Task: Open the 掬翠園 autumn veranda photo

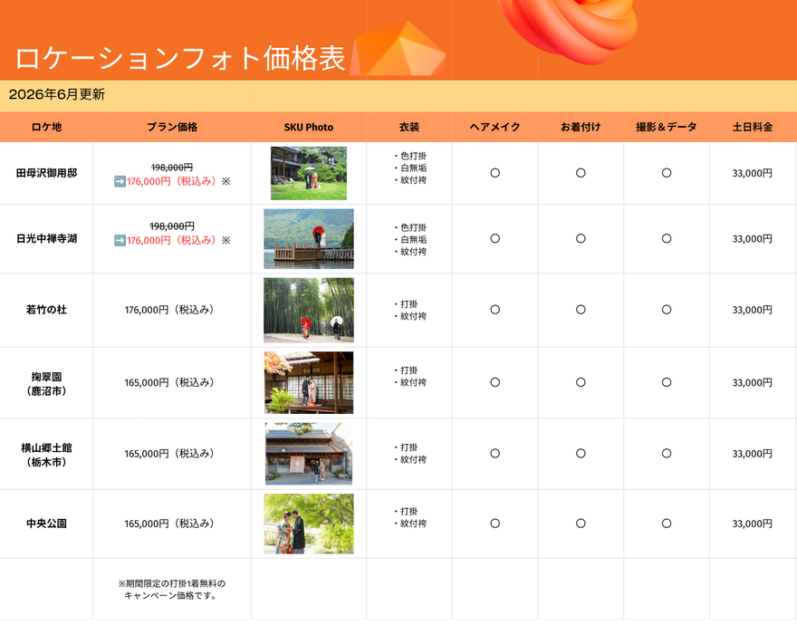Action: point(309,382)
